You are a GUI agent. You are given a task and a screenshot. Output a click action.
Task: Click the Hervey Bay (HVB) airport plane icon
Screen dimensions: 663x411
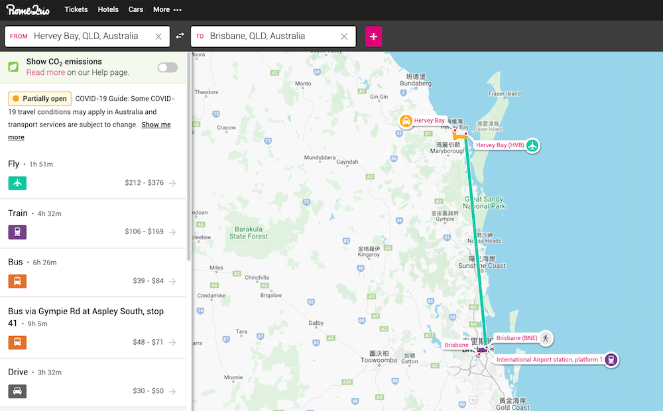pyautogui.click(x=532, y=145)
